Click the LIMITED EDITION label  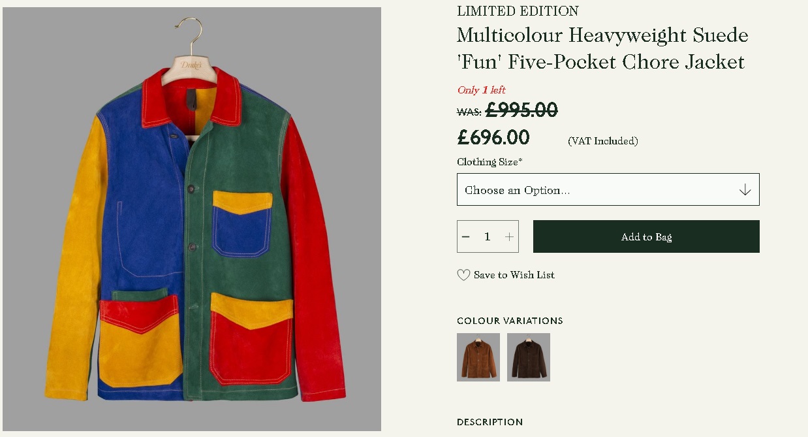click(518, 11)
